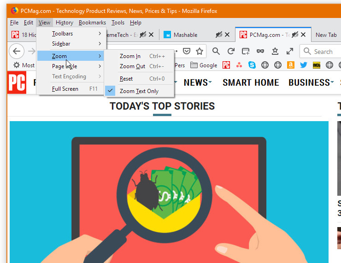
Task: Open private browsing mask icon
Action: coord(260,51)
